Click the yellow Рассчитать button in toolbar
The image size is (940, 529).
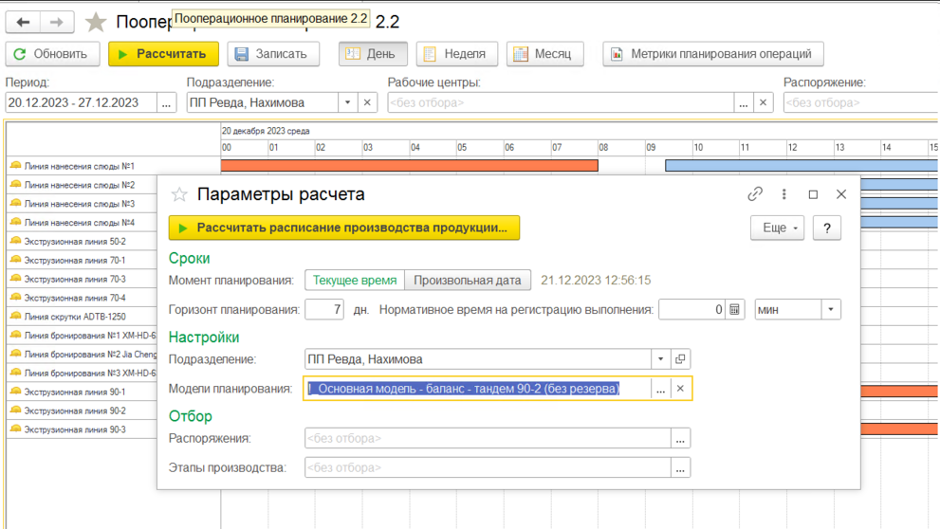163,54
